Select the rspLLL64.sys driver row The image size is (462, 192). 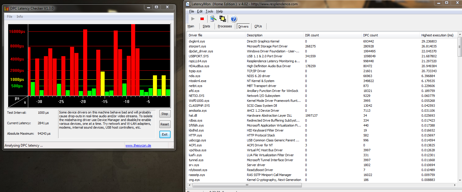tap(322, 61)
